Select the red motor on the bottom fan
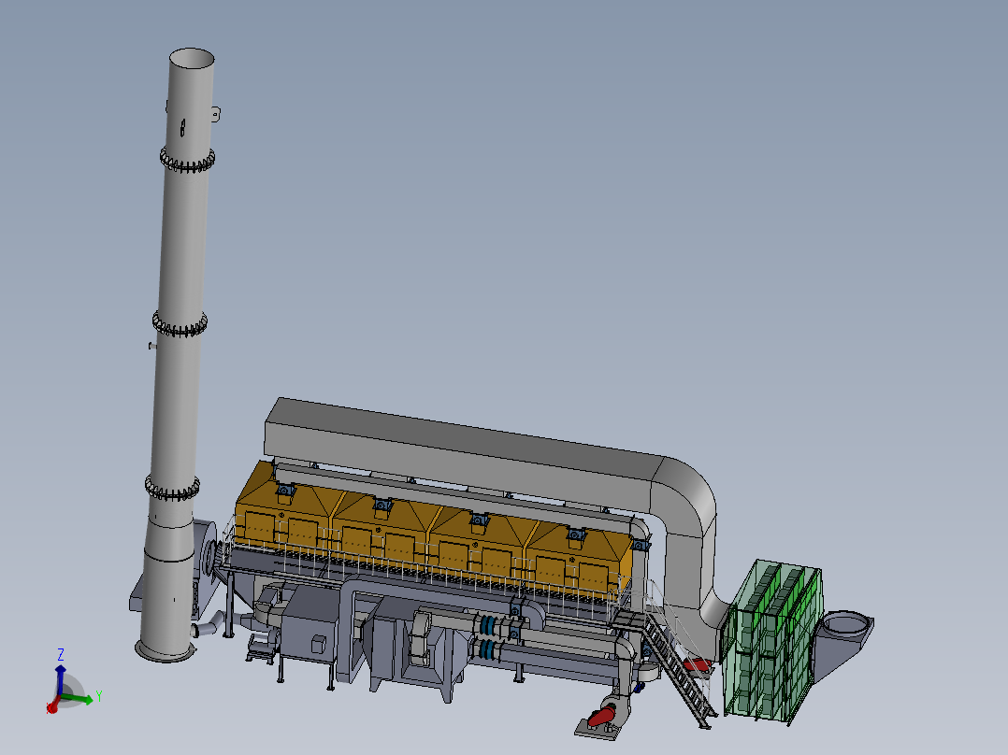The image size is (1008, 755). 603,717
